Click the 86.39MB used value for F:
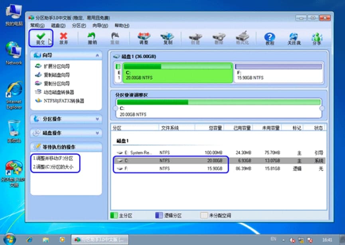Screen dimensions: 345x245 tap(243, 169)
